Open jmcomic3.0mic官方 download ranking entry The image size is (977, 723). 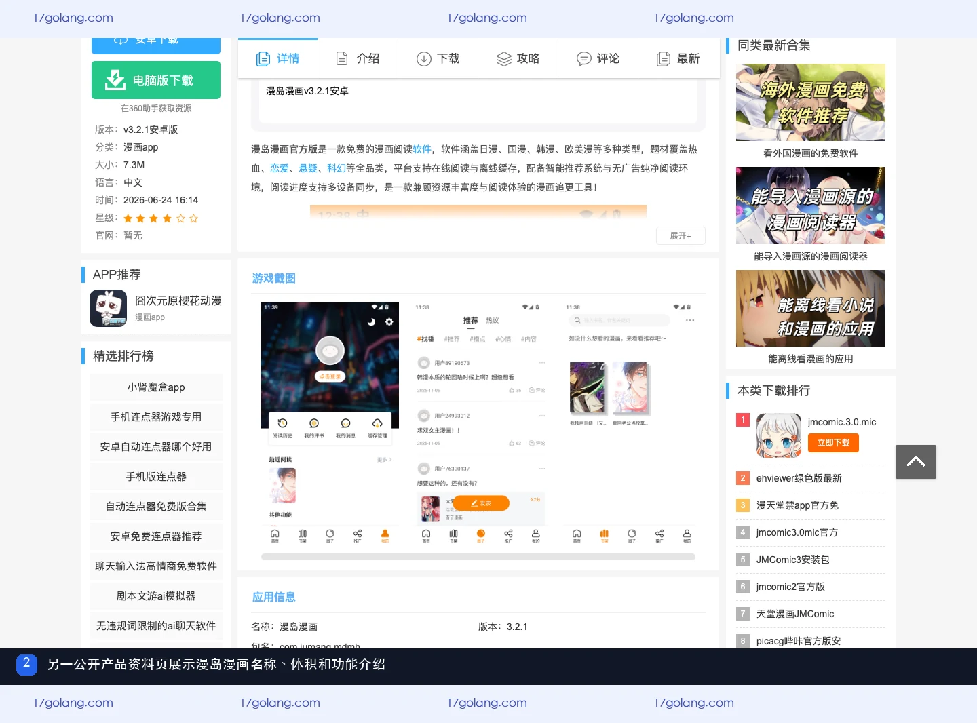click(x=797, y=532)
